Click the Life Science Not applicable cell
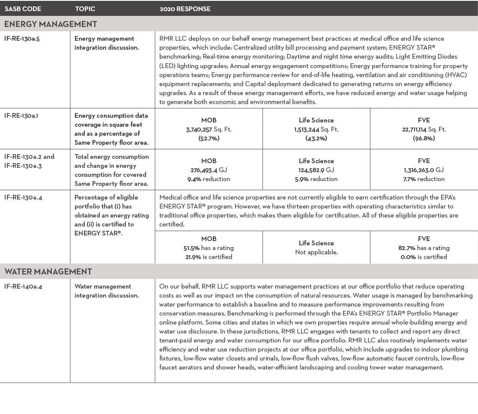The height and width of the screenshot is (414, 478). pyautogui.click(x=316, y=247)
